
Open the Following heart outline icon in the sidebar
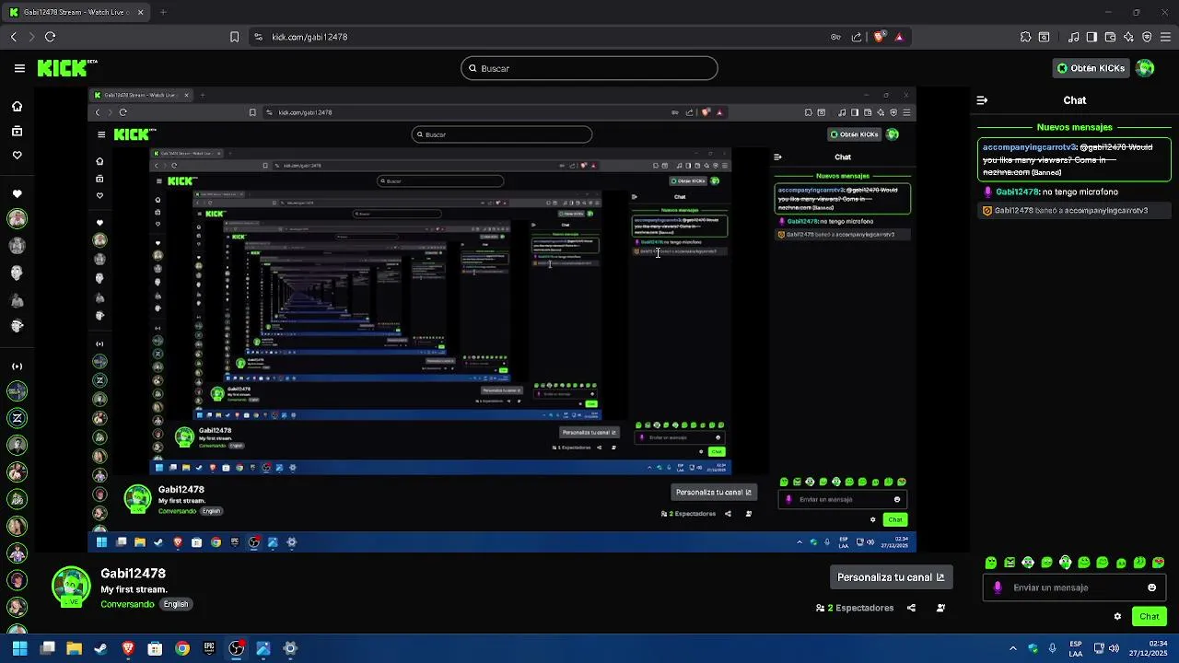(17, 155)
